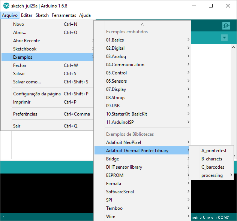The height and width of the screenshot is (221, 237).
Task: Open the Serial Monitor magnifier icon
Action: [x=226, y=26]
